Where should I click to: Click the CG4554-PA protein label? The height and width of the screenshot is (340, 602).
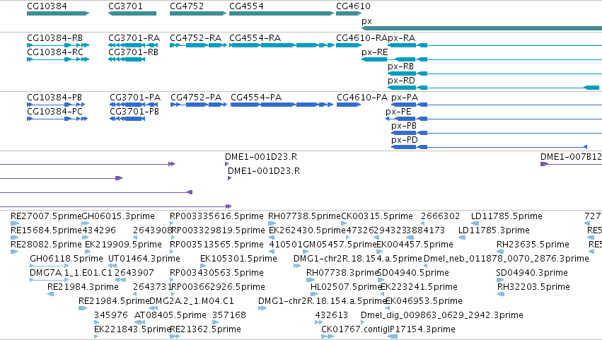[256, 98]
